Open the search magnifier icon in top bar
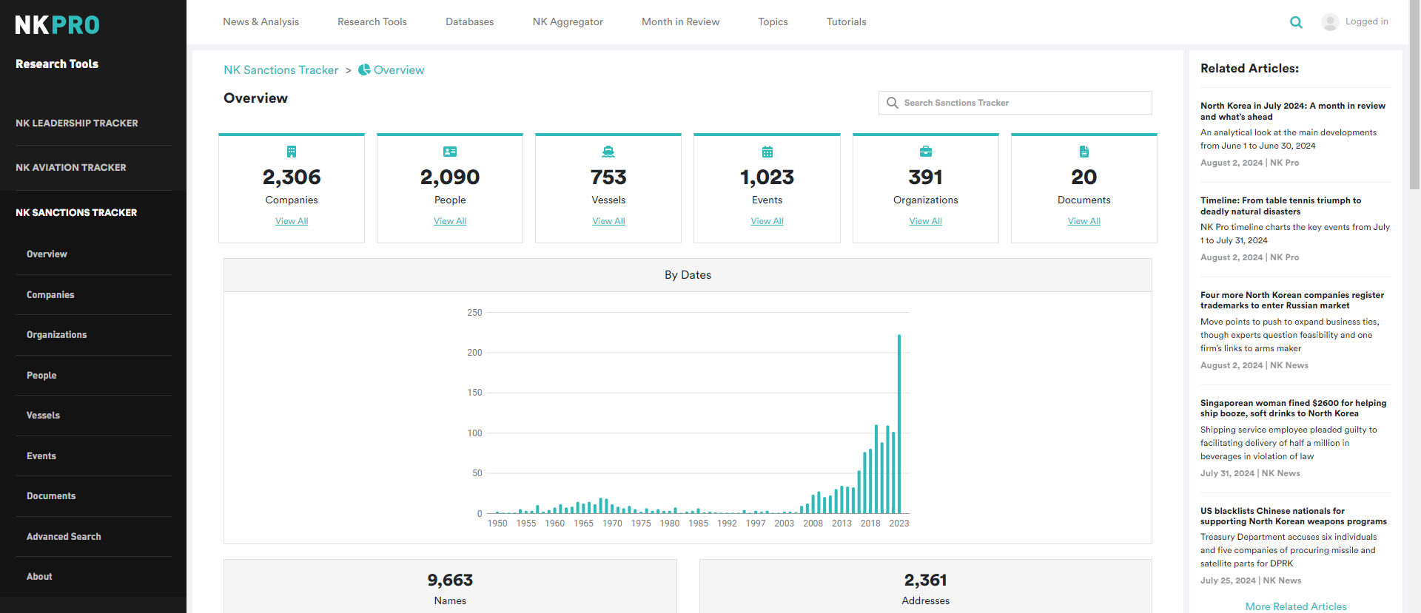This screenshot has height=613, width=1421. (x=1296, y=22)
